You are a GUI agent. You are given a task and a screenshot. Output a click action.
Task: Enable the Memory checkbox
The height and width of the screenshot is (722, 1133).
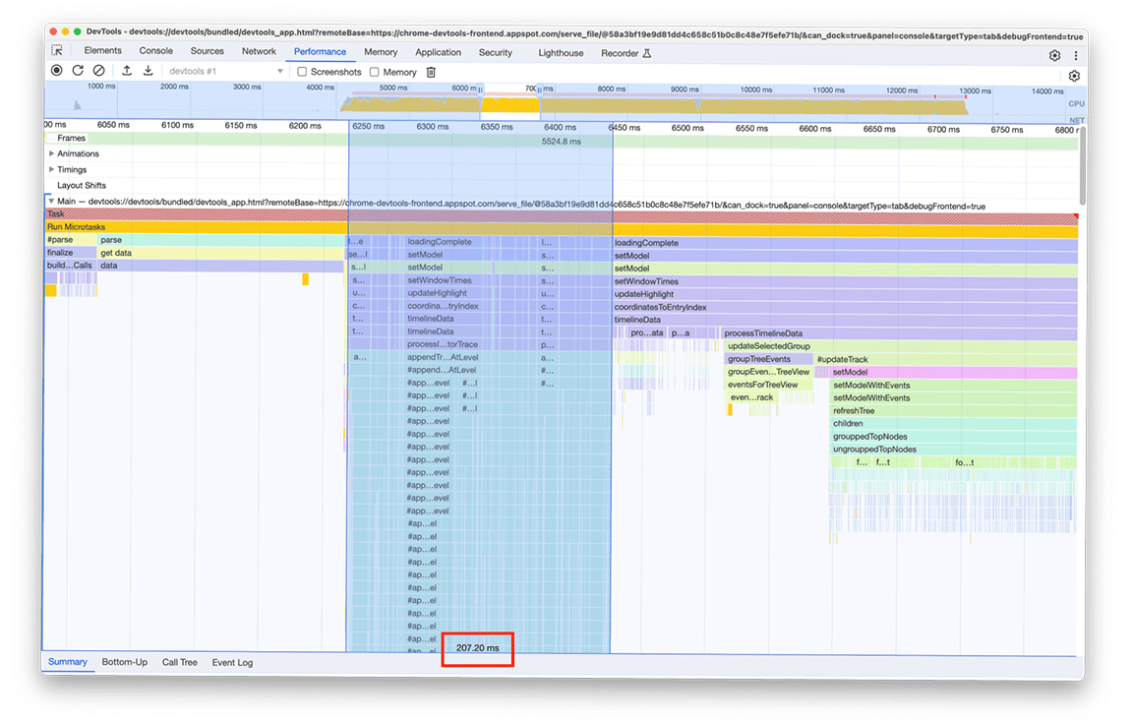[373, 71]
